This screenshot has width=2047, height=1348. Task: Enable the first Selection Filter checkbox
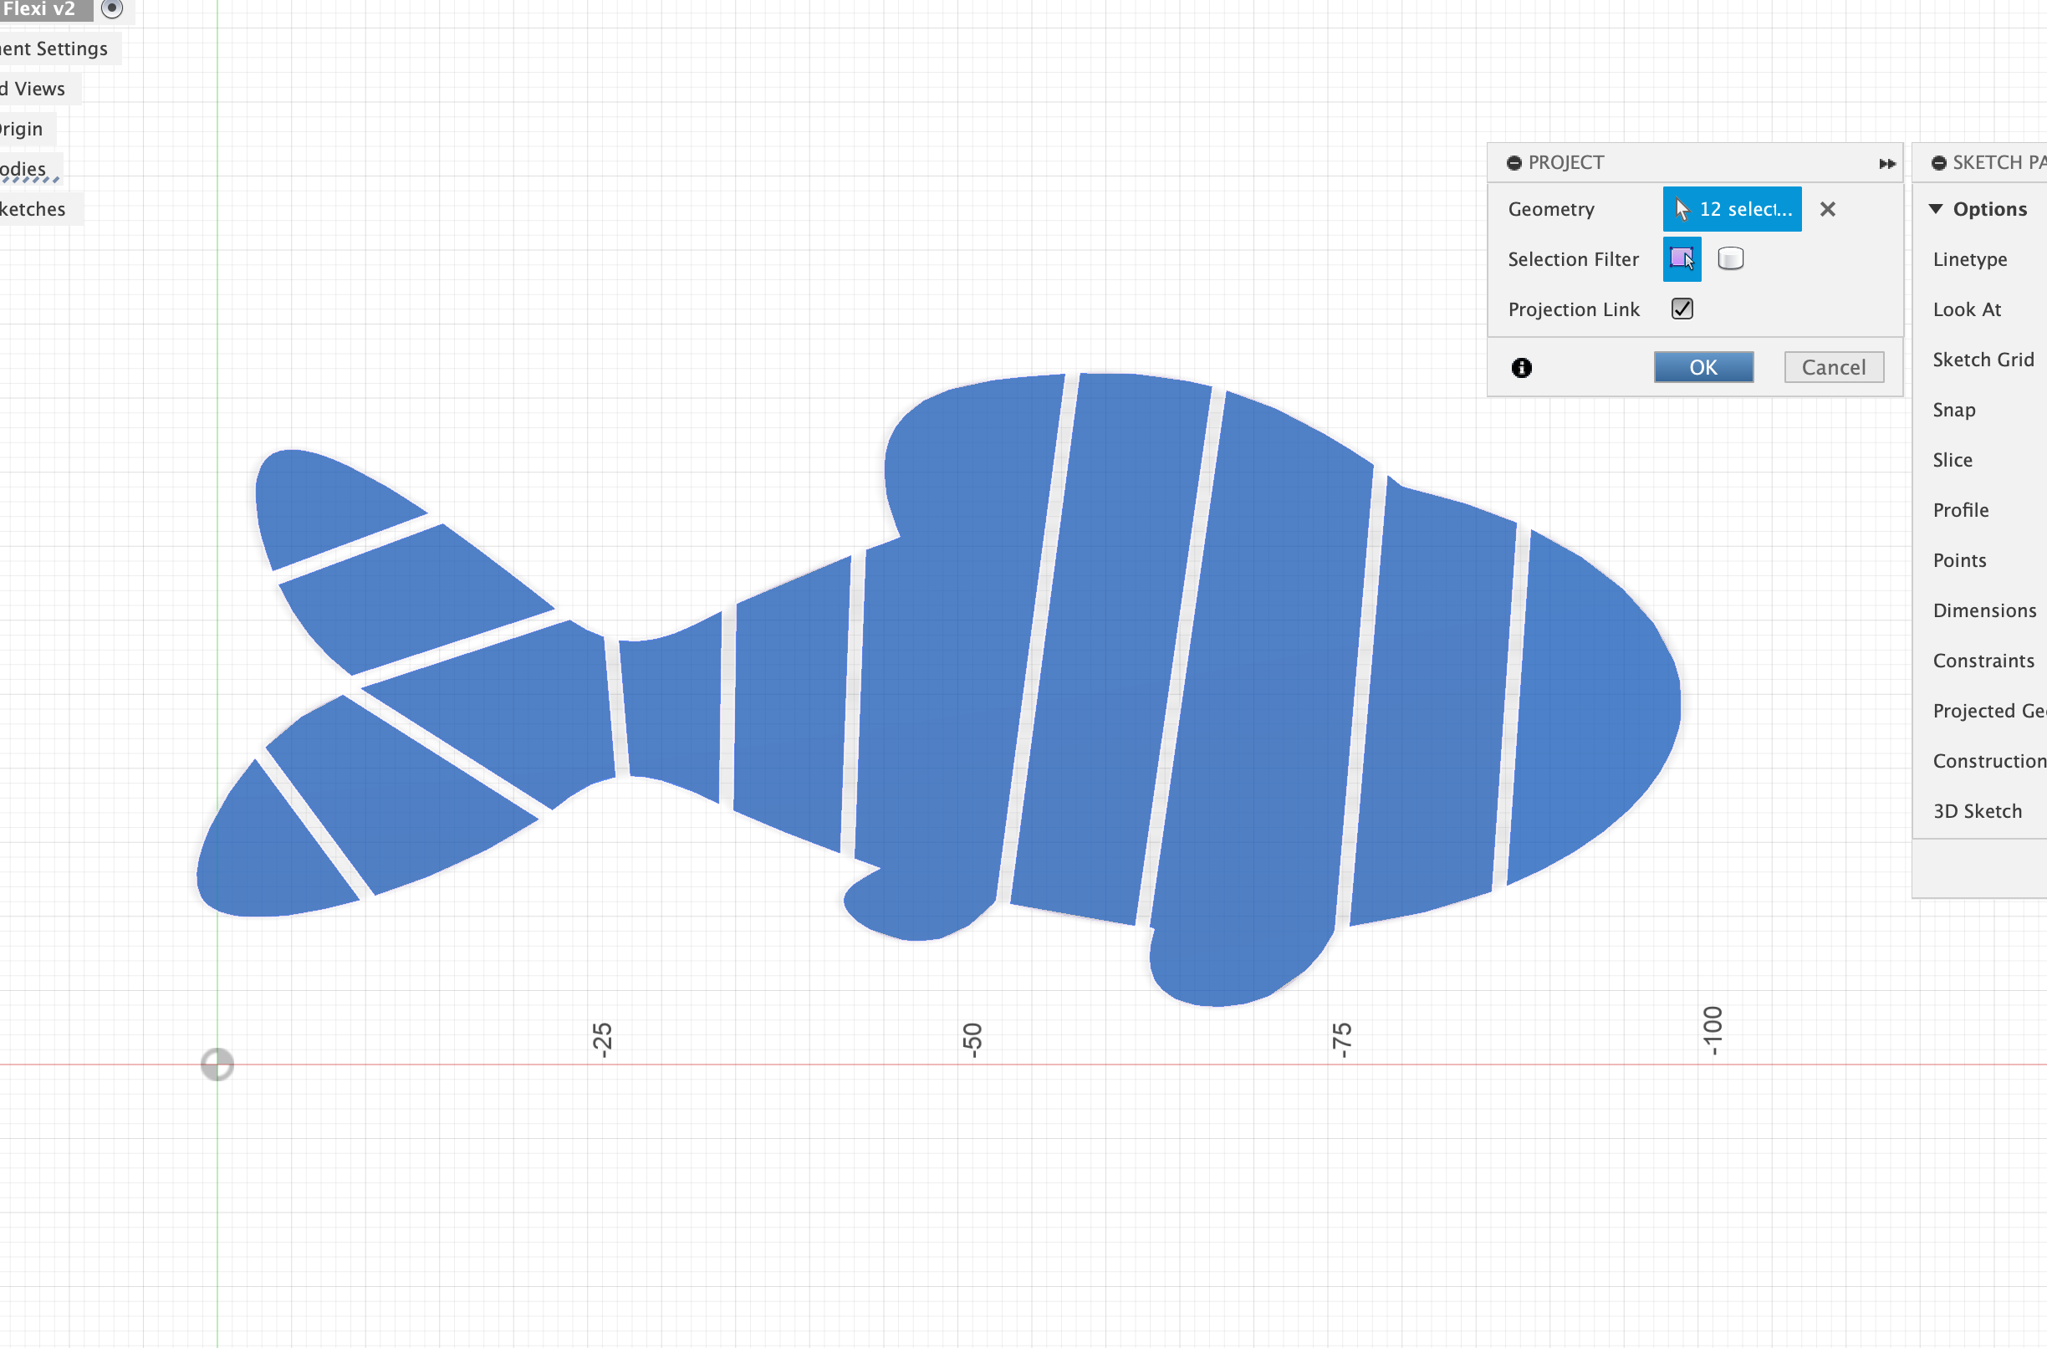tap(1678, 258)
